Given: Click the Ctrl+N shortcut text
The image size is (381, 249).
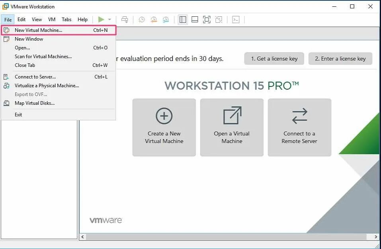Looking at the screenshot, I should click(100, 30).
